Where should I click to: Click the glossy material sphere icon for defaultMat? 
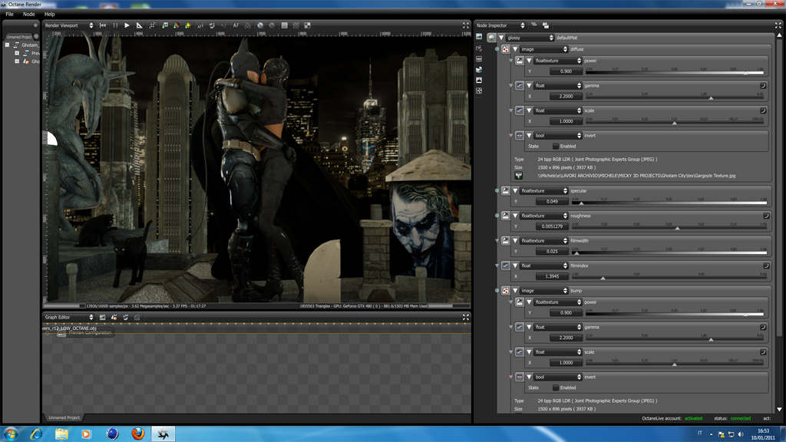click(x=492, y=38)
